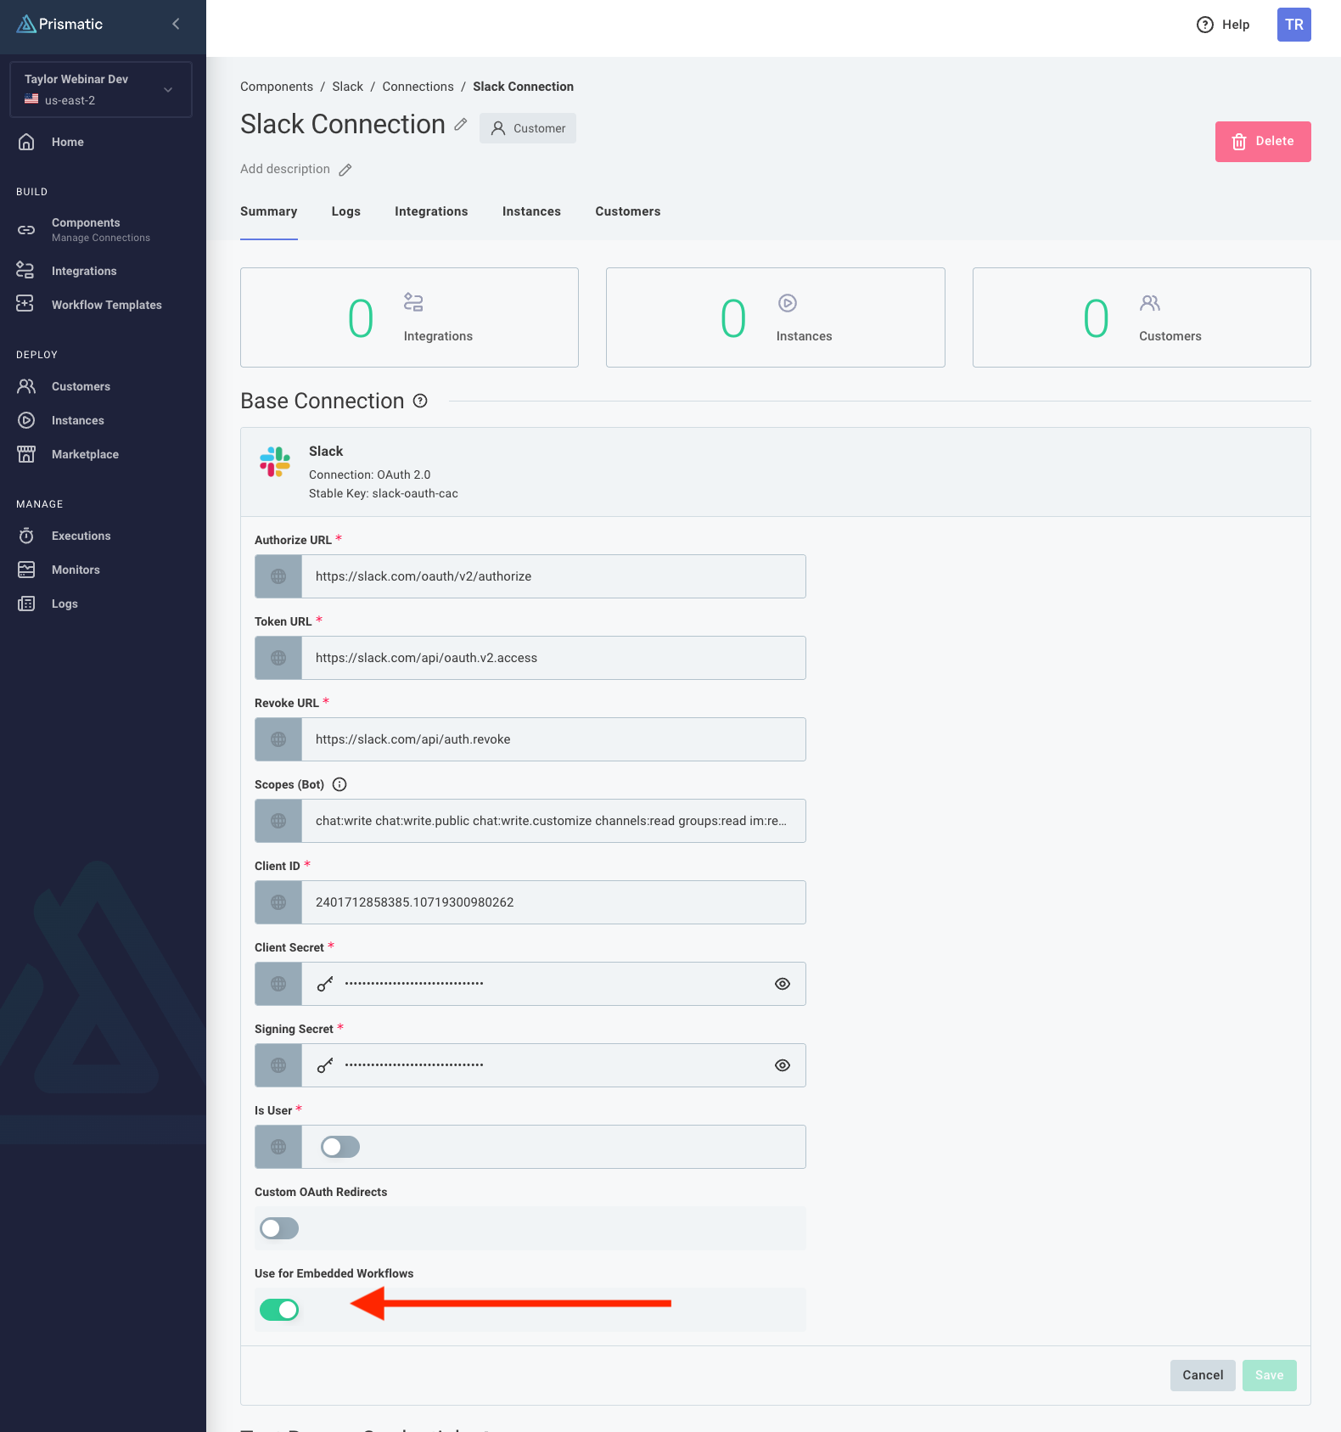1341x1432 pixels.
Task: Click the Marketplace storefront icon
Action: (26, 454)
